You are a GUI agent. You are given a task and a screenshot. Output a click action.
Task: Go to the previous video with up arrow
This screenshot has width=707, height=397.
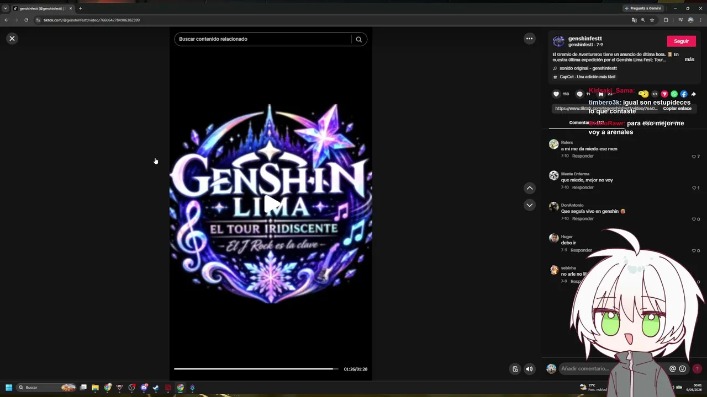(529, 188)
